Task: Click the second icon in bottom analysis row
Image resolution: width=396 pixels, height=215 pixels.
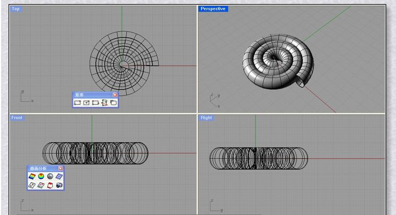Action: pos(41,185)
